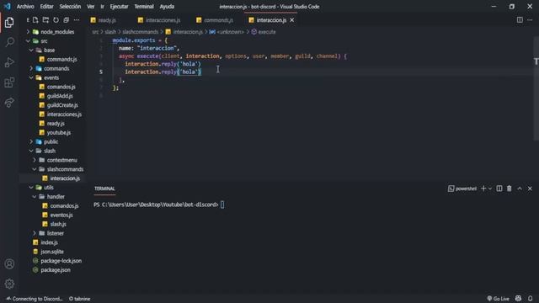Click tabnine status bar item
This screenshot has width=539, height=303.
[x=80, y=299]
